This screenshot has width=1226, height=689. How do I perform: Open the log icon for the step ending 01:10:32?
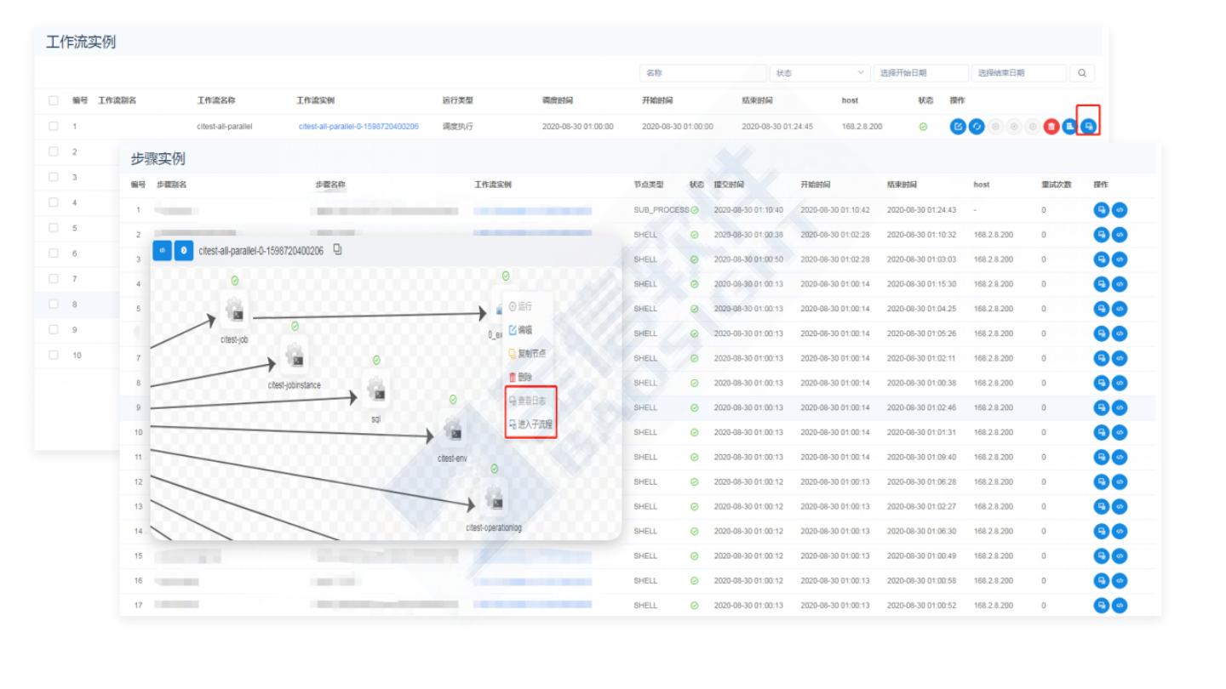tap(1102, 235)
